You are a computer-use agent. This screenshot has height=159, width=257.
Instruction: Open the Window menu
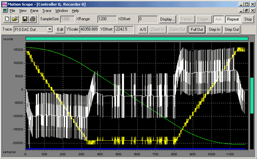(x=62, y=11)
